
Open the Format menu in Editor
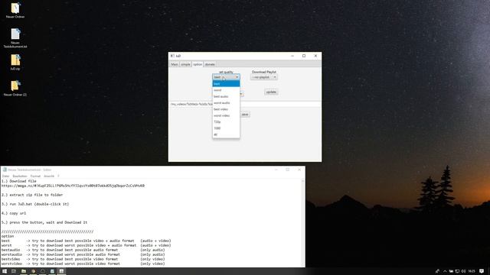pos(35,176)
